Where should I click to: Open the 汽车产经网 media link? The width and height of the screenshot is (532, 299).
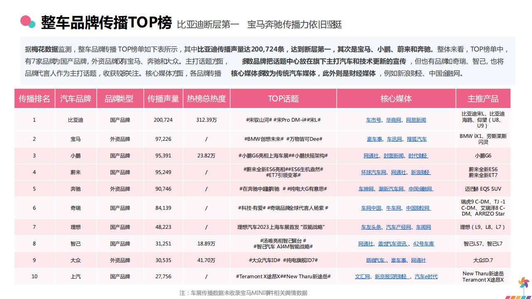click(x=399, y=227)
